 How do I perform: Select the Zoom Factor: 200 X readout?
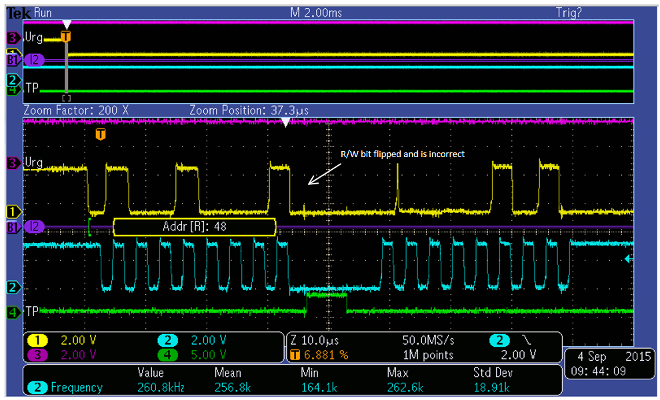76,110
